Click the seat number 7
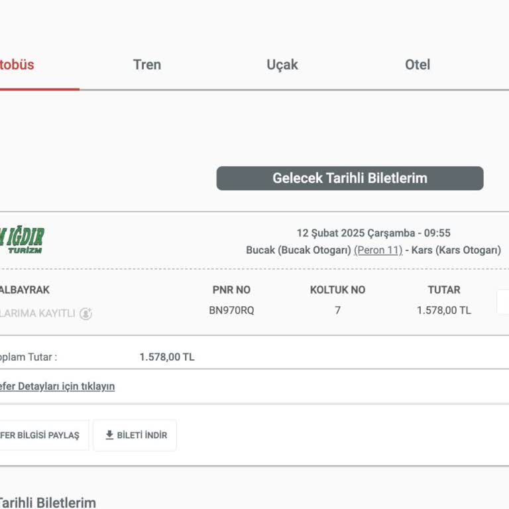 pyautogui.click(x=337, y=310)
